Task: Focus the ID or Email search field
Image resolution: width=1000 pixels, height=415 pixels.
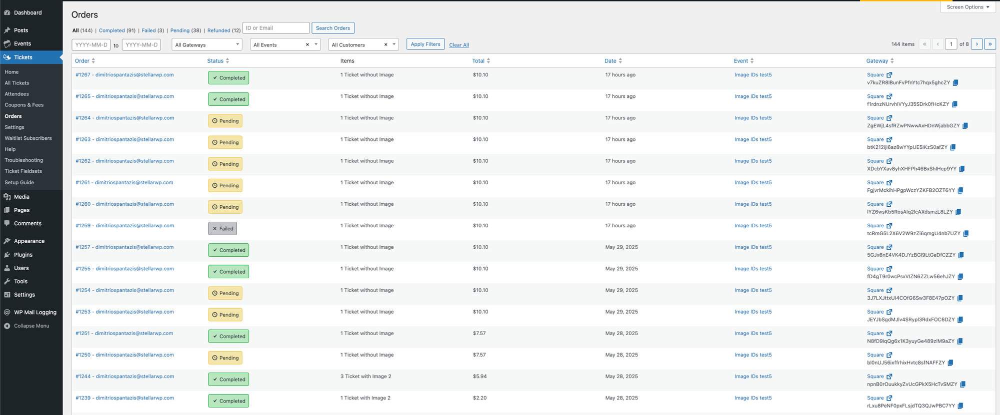Action: coord(276,28)
